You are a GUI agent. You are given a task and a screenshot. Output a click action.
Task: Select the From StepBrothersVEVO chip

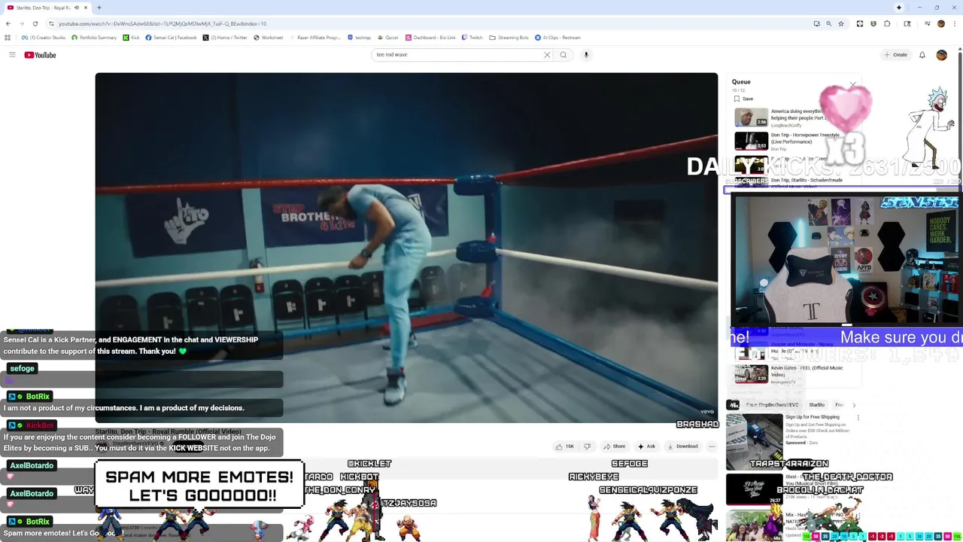click(x=772, y=405)
